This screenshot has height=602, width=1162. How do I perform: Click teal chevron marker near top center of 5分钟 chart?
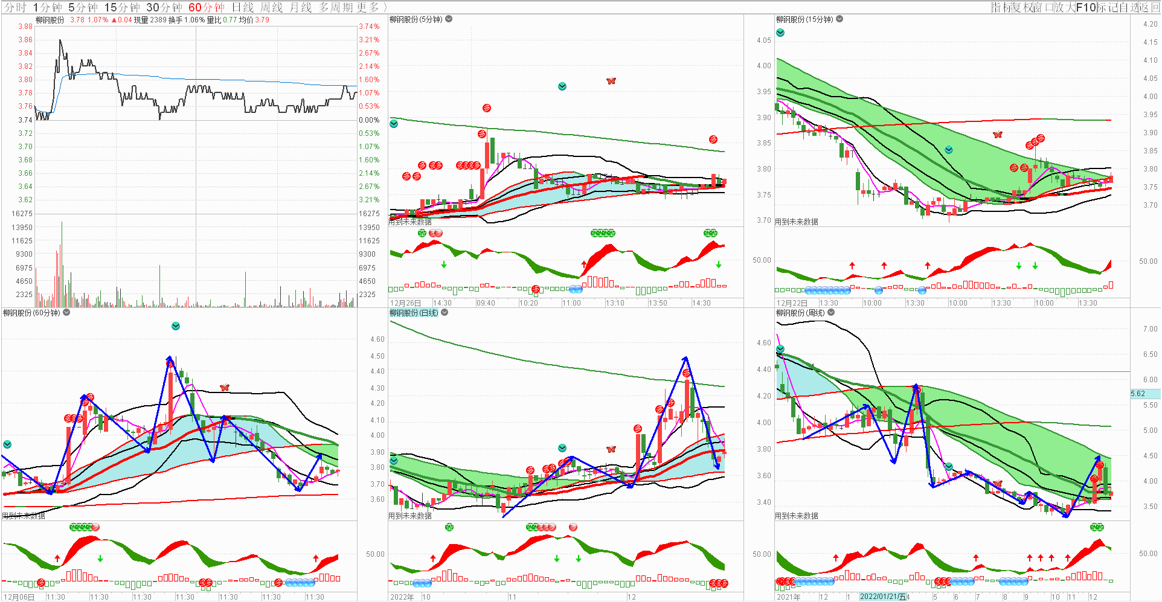[562, 86]
